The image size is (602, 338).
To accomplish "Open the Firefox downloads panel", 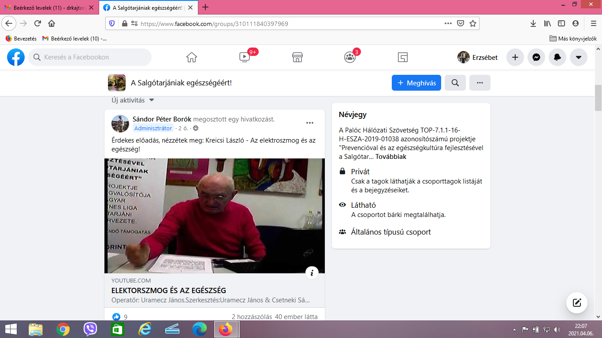I will (x=533, y=23).
